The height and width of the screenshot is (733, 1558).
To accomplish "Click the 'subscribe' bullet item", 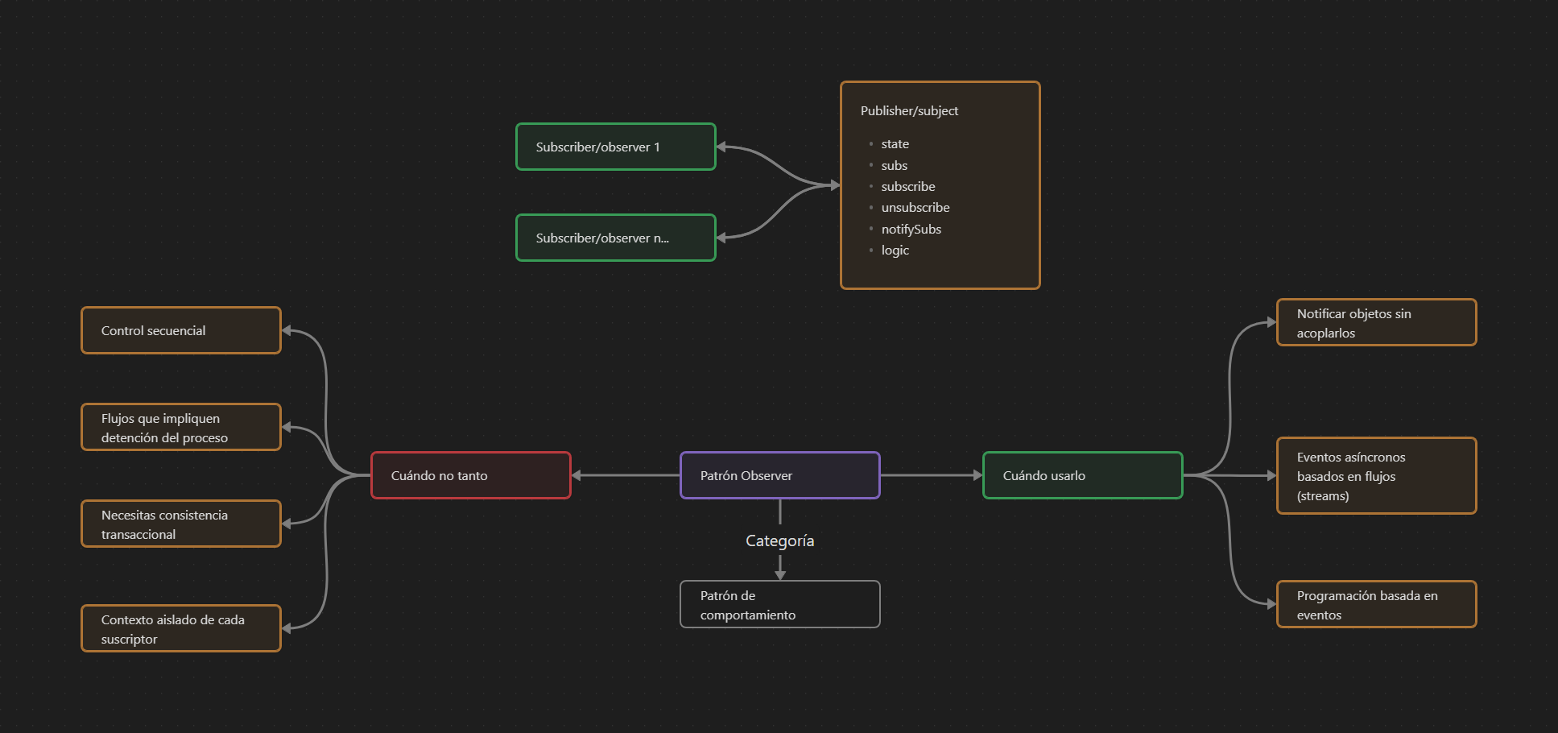I will coord(907,186).
